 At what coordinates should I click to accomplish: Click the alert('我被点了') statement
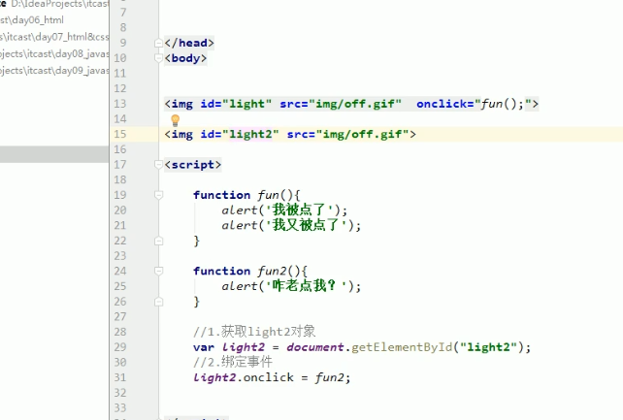point(284,210)
